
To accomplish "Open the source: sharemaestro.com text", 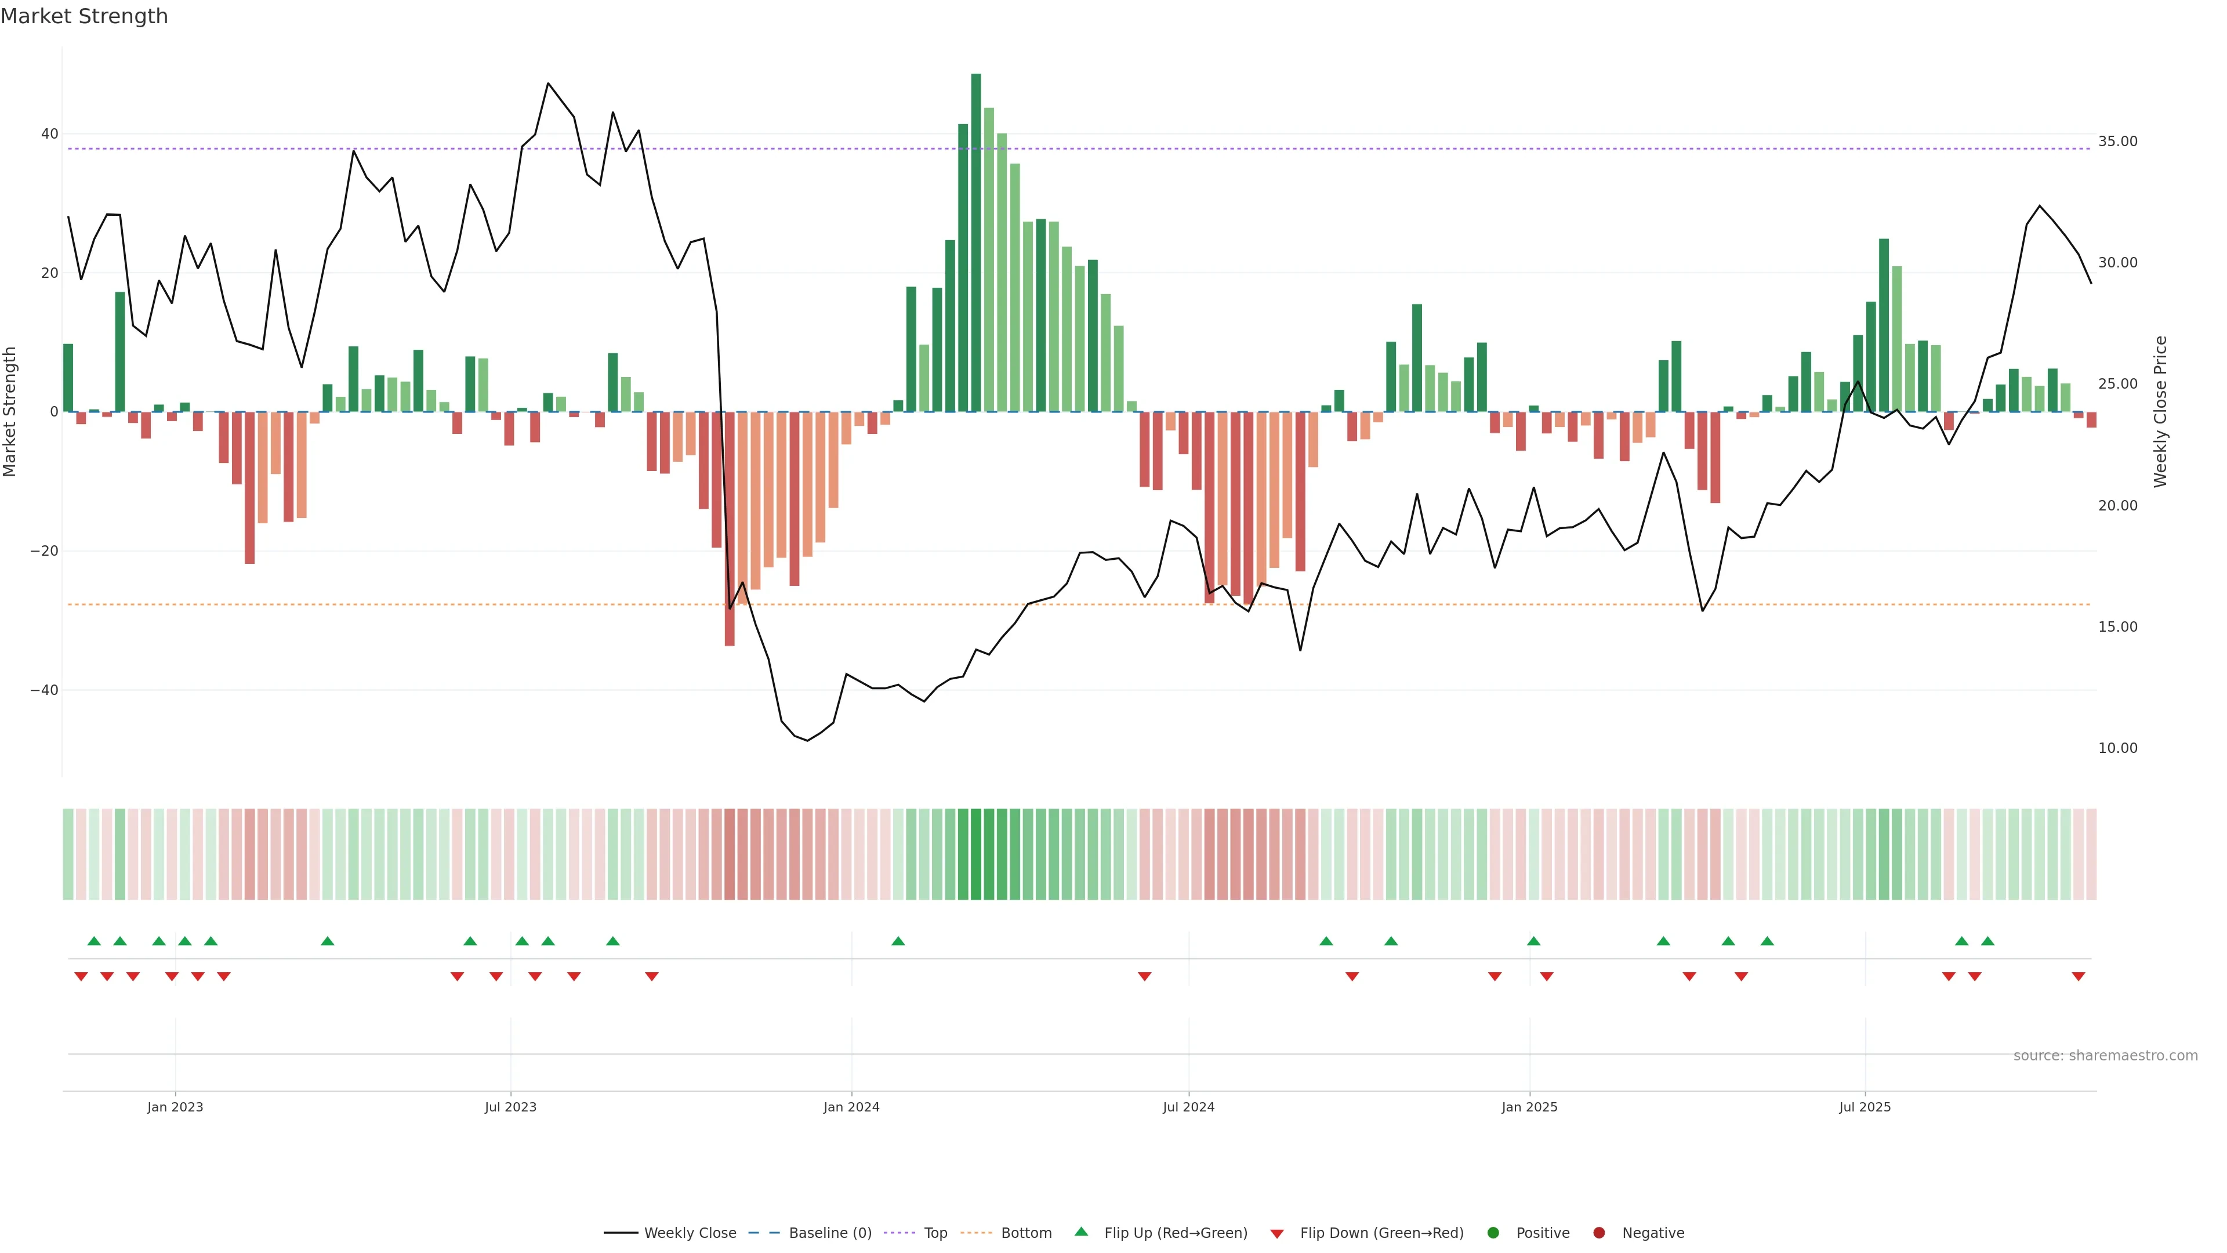I will tap(2105, 1056).
